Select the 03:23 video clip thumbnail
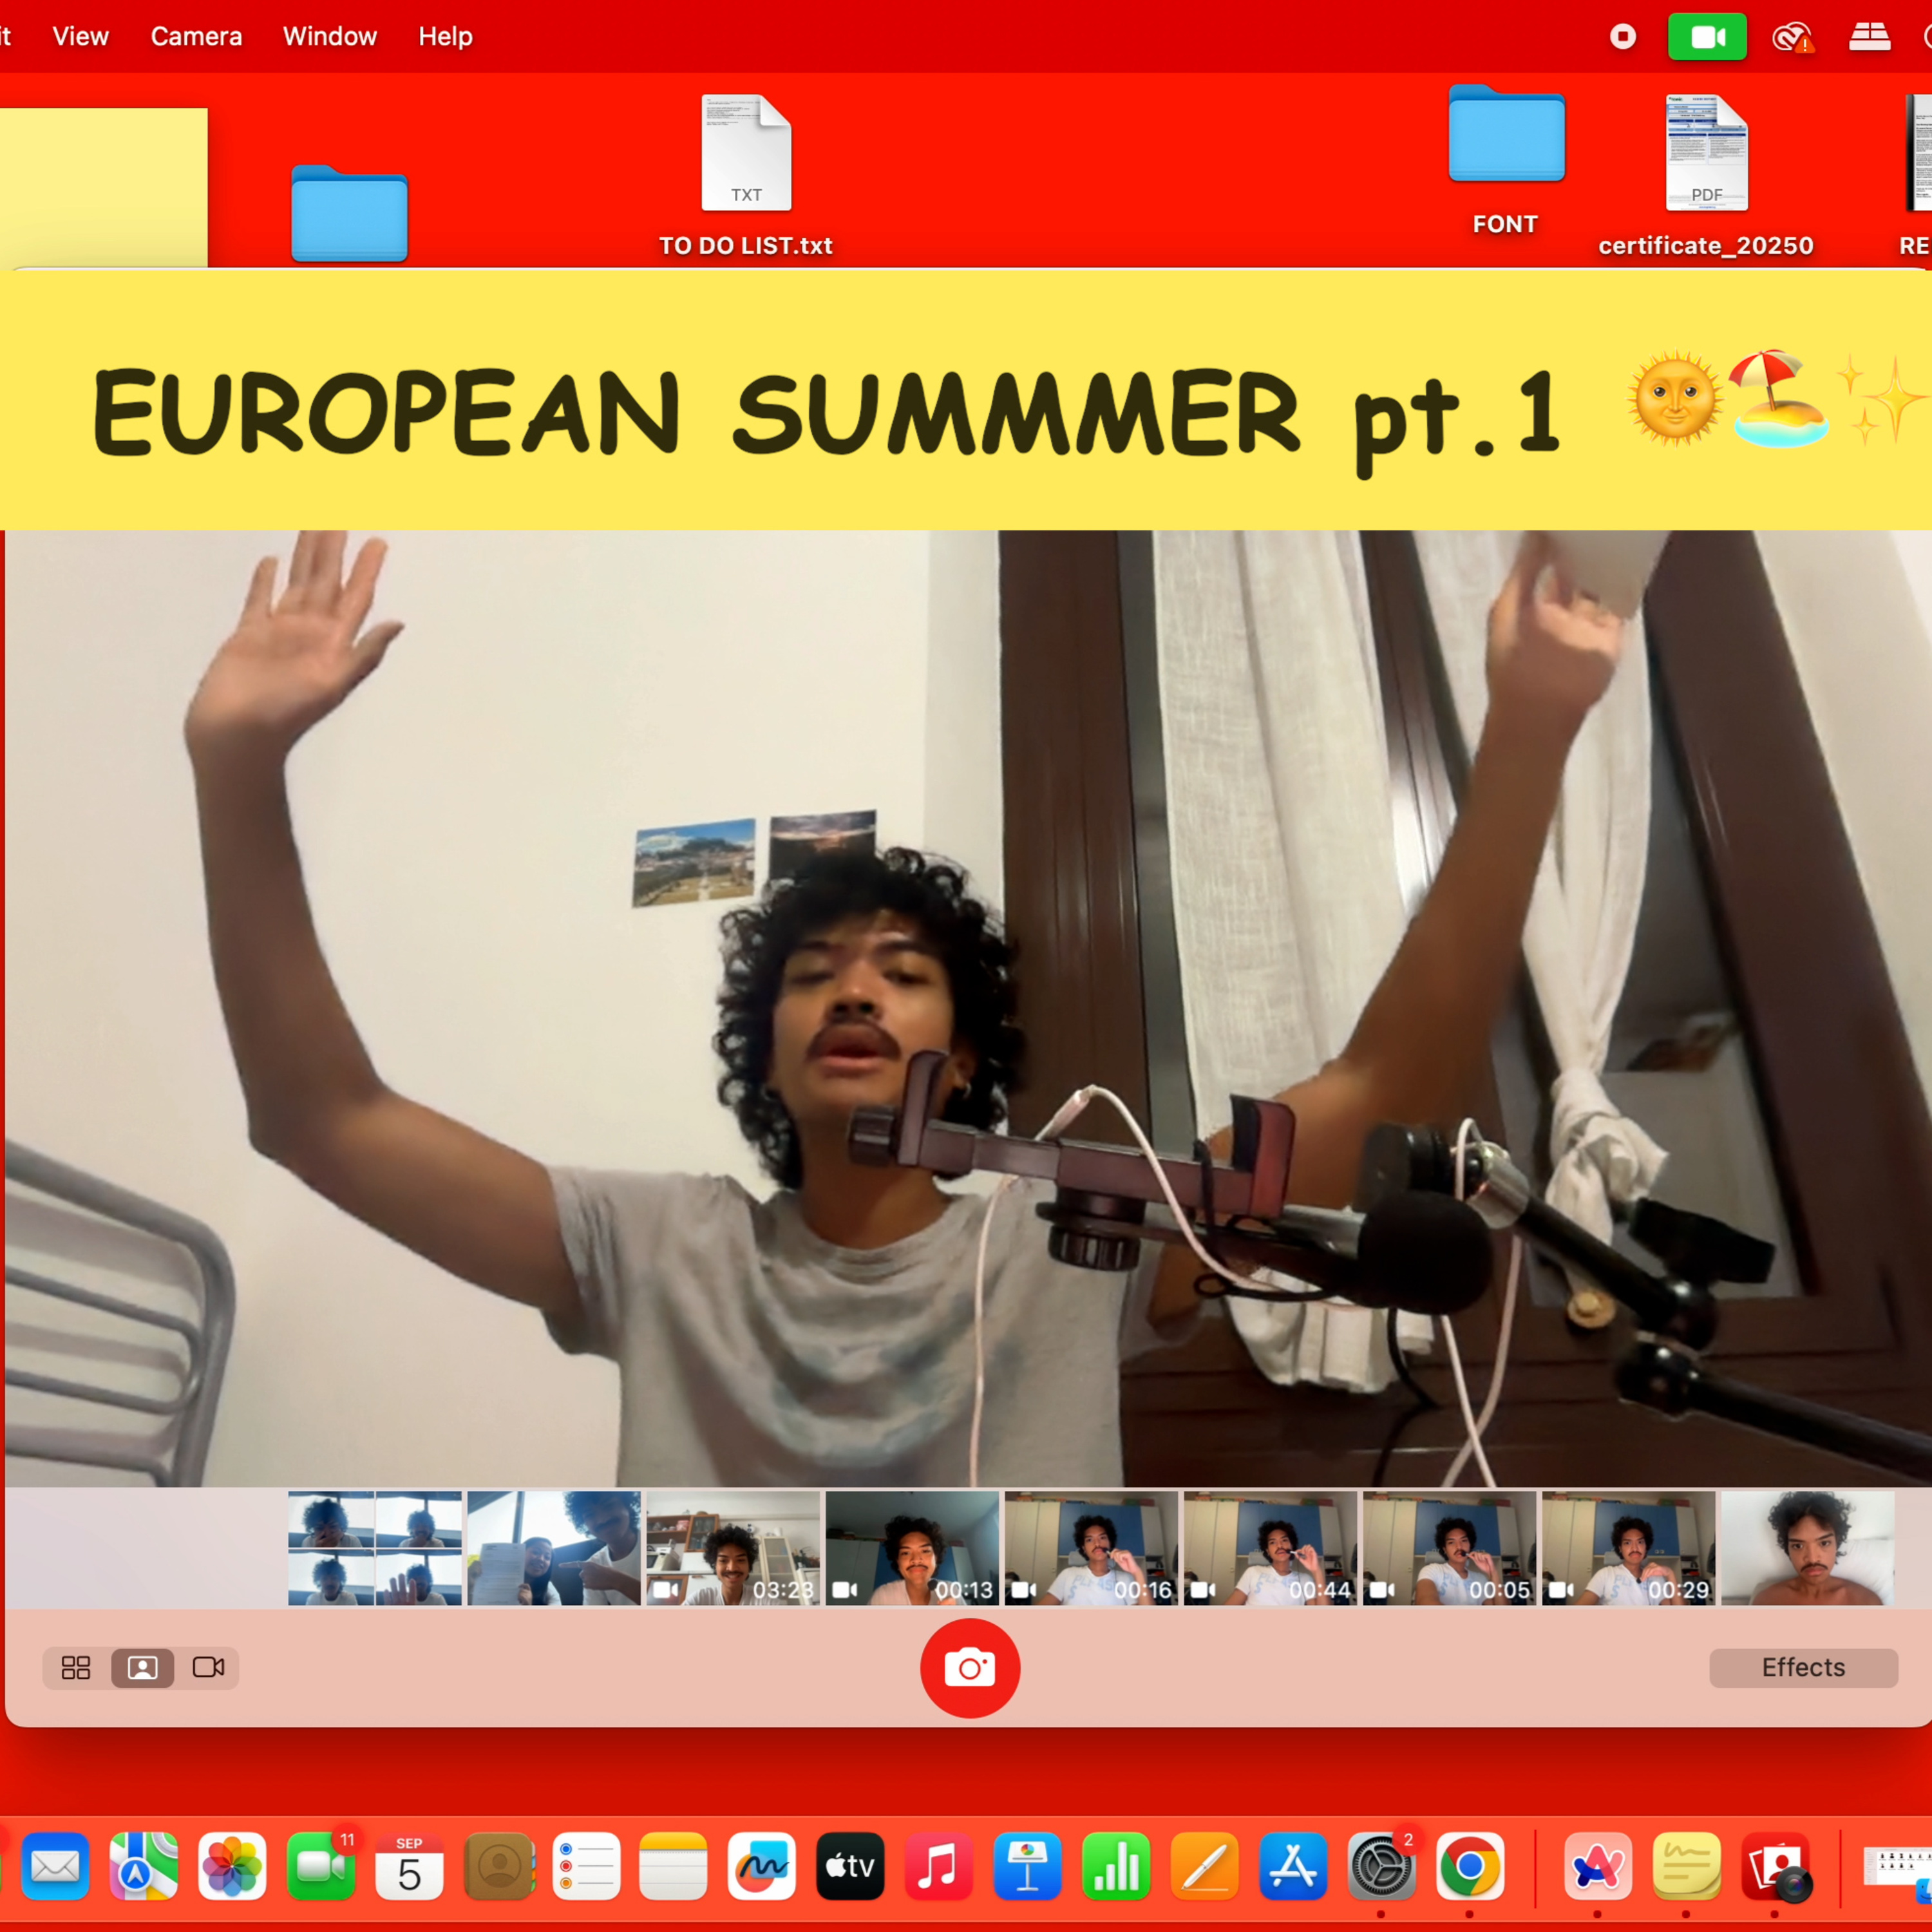Screen dimensions: 1932x1932 732,1547
